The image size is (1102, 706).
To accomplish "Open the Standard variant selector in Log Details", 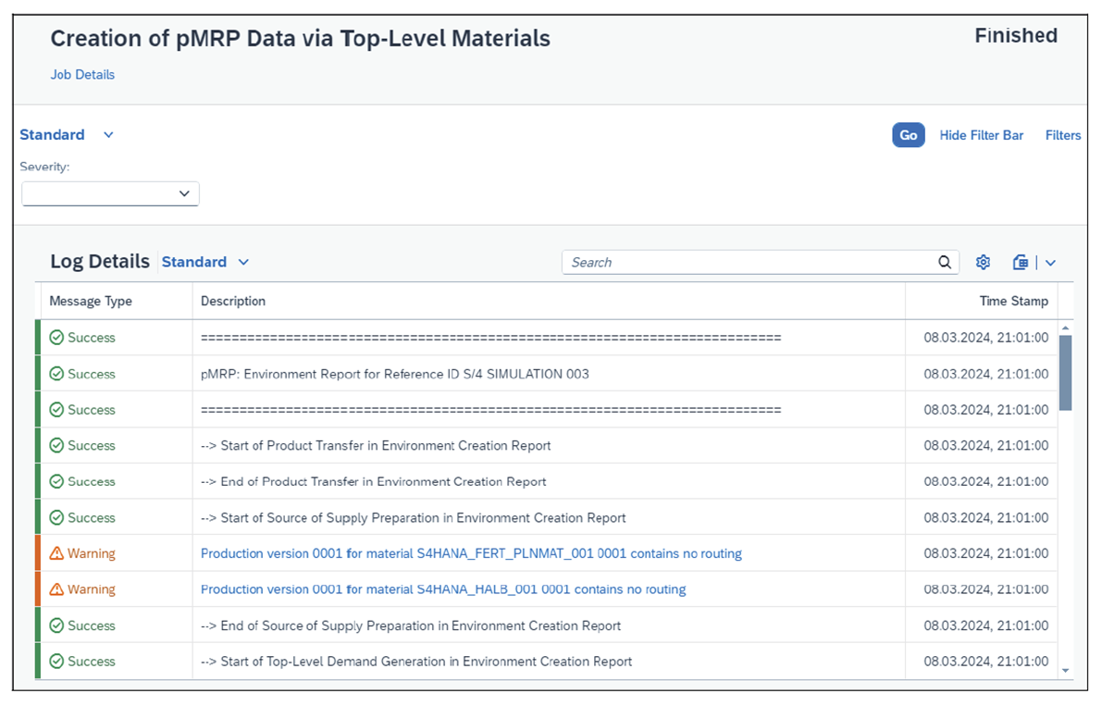I will [x=243, y=262].
